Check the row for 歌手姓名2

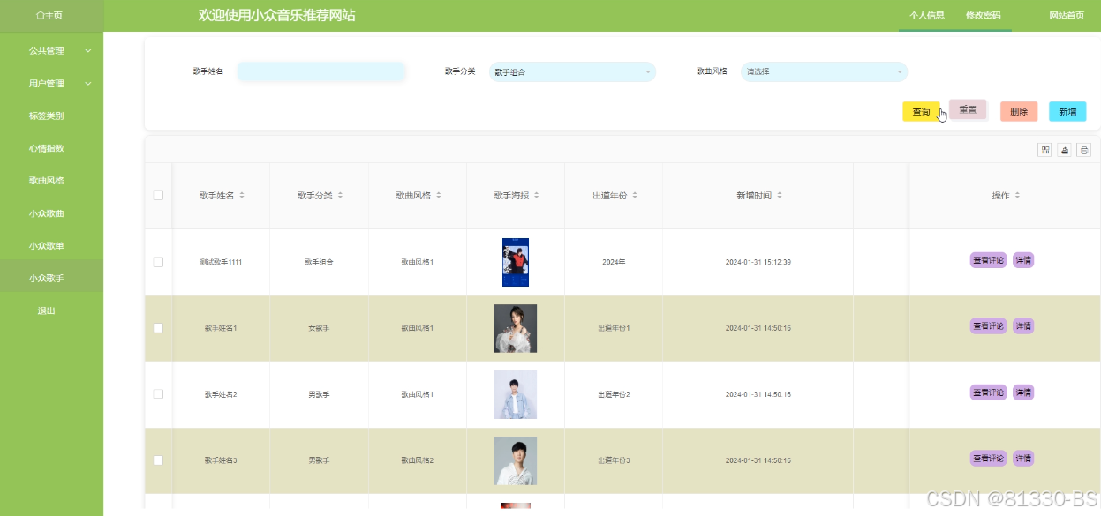158,394
